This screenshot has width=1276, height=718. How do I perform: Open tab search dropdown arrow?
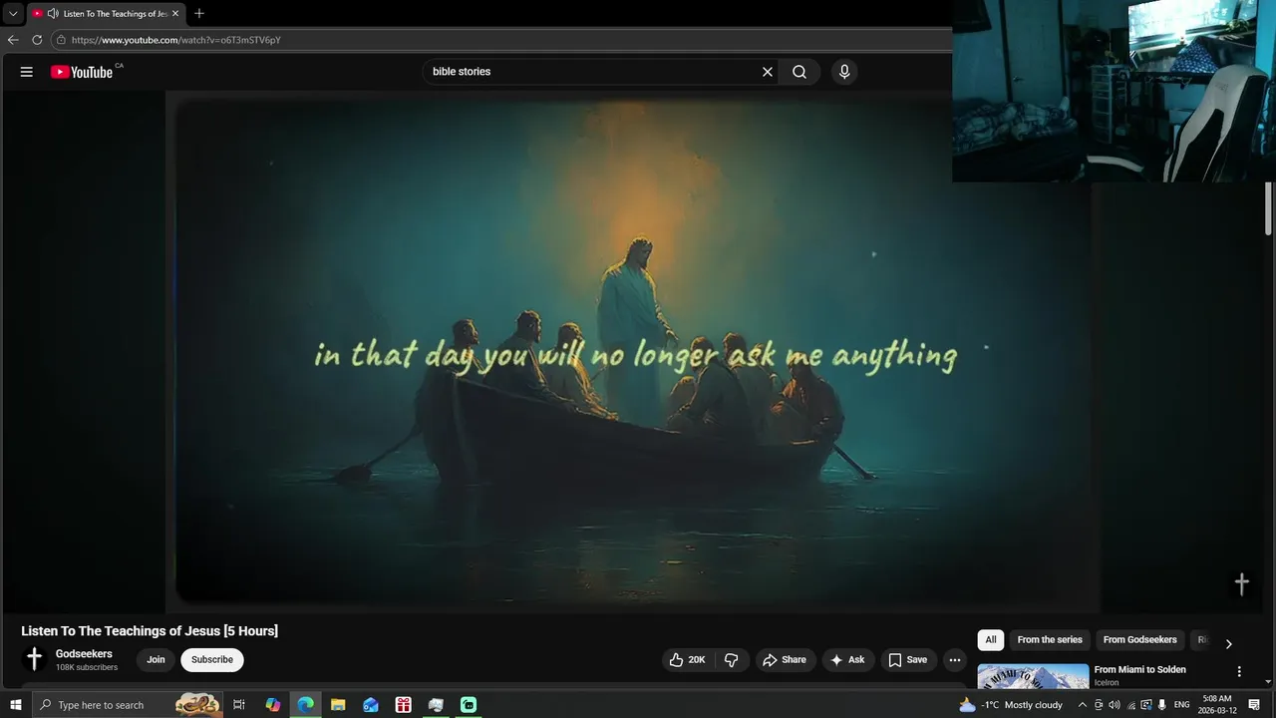(13, 14)
